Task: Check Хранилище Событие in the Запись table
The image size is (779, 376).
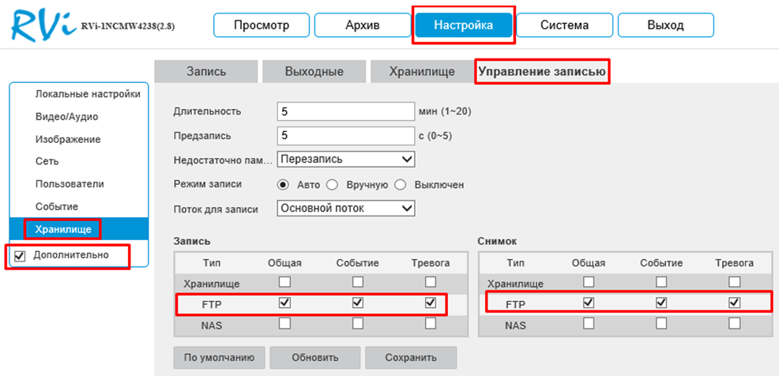Action: click(x=358, y=282)
